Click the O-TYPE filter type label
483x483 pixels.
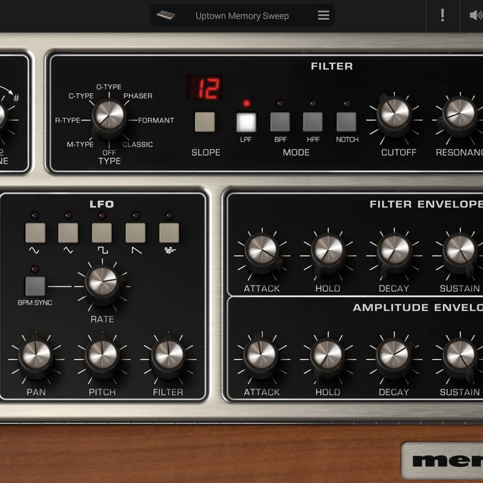(x=109, y=87)
